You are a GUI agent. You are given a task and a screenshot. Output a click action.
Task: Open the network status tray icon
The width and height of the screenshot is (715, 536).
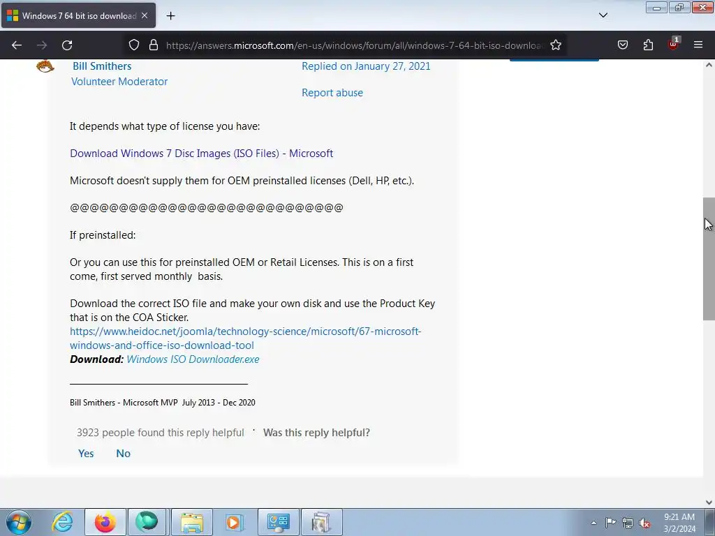[628, 523]
